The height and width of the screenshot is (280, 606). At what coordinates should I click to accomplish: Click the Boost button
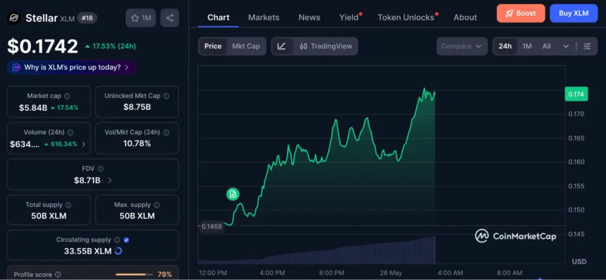coord(521,14)
